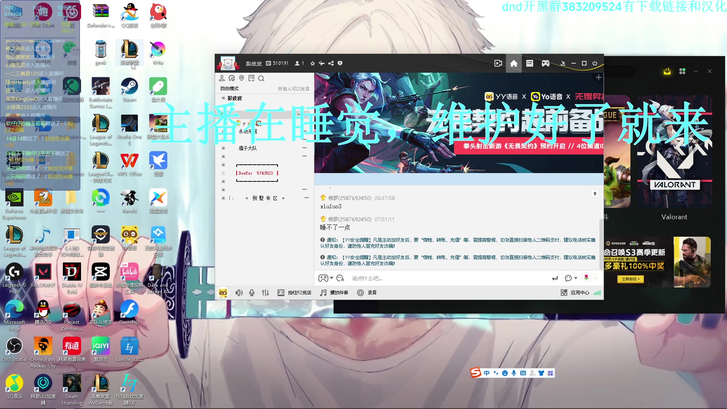Image resolution: width=727 pixels, height=409 pixels.
Task: Share the channel via the share icon
Action: click(x=331, y=63)
